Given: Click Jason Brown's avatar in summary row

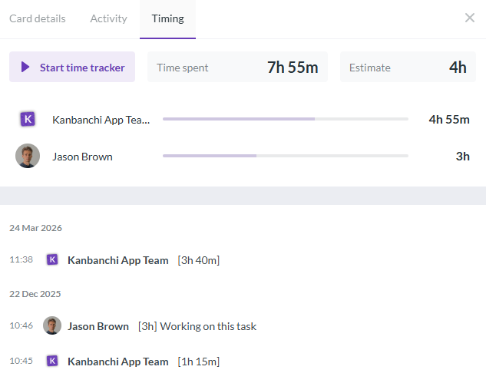Looking at the screenshot, I should (28, 156).
